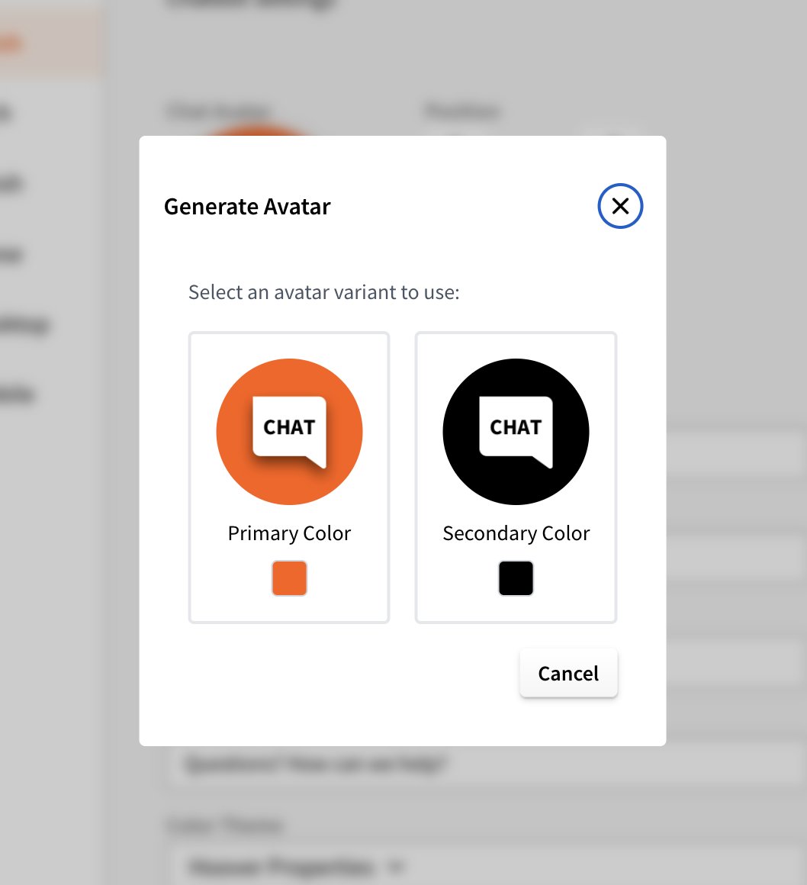Click the chat greeting input field behind the dialog
Screen dimensions: 807x885
coord(381,764)
